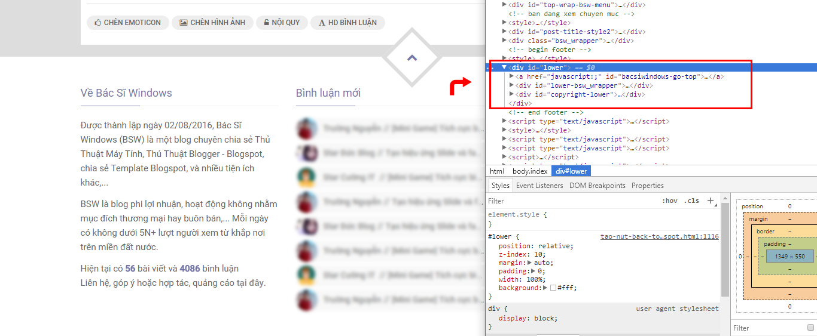Click the 4086 comment count number
This screenshot has width=817, height=336.
190,269
